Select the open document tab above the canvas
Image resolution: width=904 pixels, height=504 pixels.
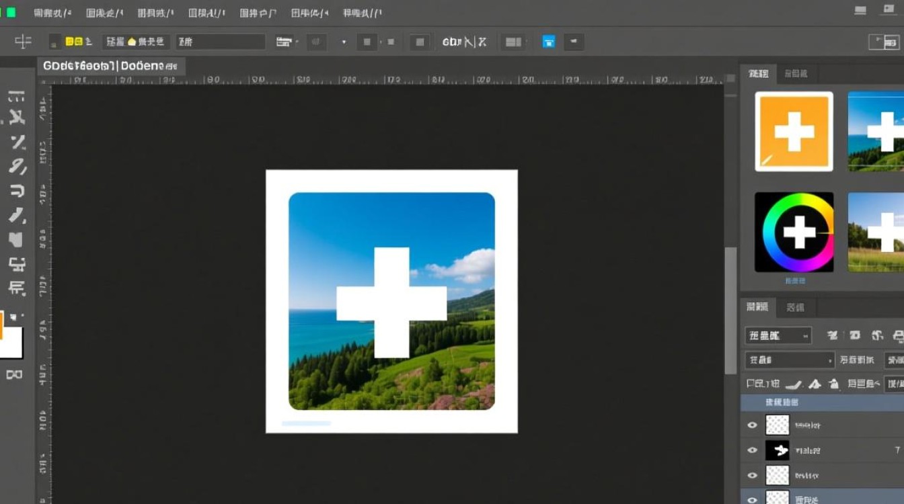(x=111, y=66)
